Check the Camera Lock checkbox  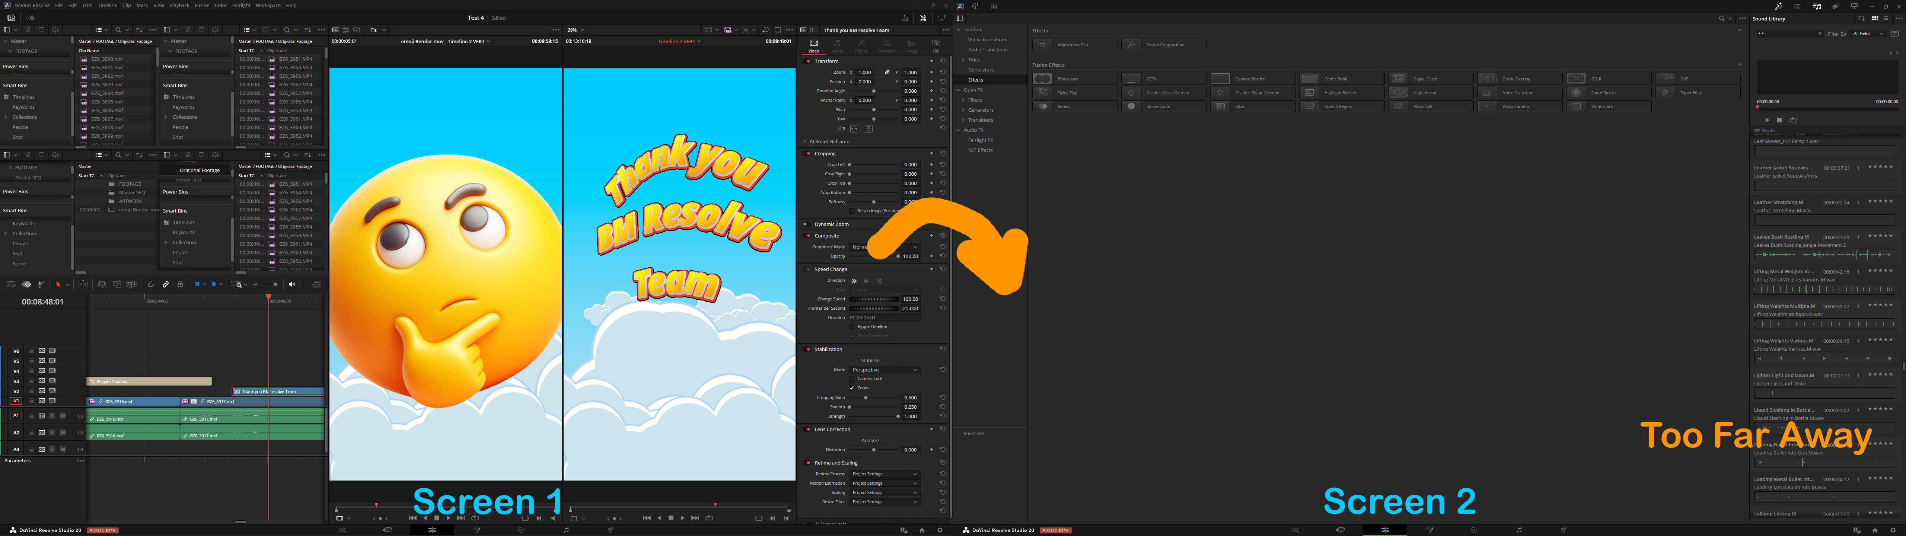coord(852,378)
